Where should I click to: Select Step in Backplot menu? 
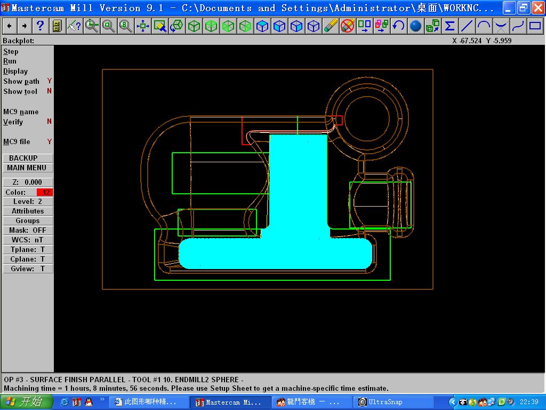11,52
